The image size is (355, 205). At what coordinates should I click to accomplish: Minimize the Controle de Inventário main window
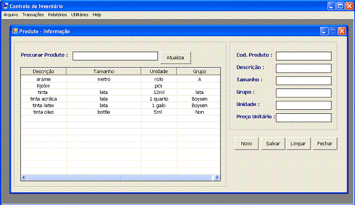pos(331,6)
